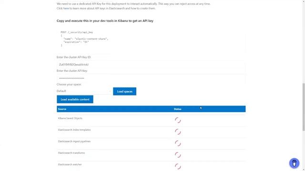305x171 pixels.
Task: Click the 'Copy and execute this' heading
Action: click(105, 21)
